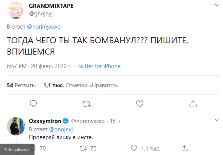Open GRANDMIXTAPE tweet options chevron
223x155 pixels.
(x=216, y=5)
